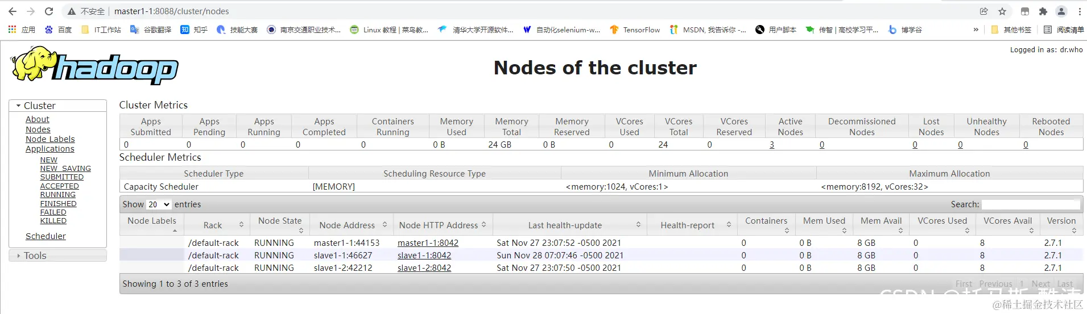The width and height of the screenshot is (1087, 314).
Task: Open the 技能大赛 bookmark
Action: (237, 30)
